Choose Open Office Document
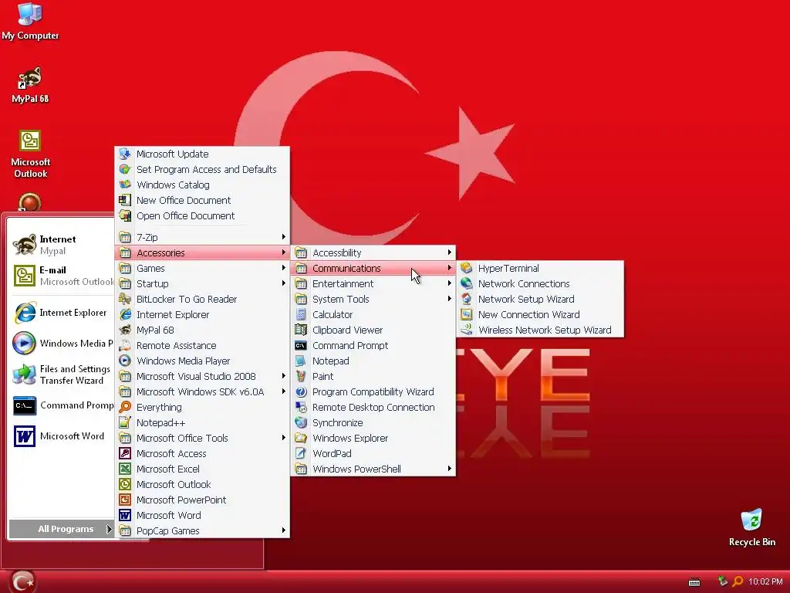Image resolution: width=790 pixels, height=593 pixels. pos(203,216)
